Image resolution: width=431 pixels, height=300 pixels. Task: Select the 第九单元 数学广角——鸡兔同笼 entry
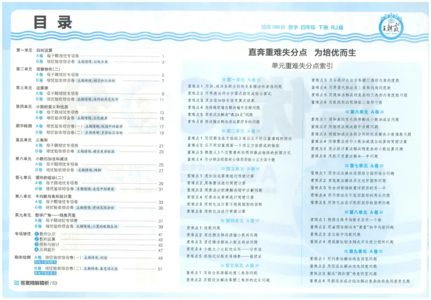(45, 215)
